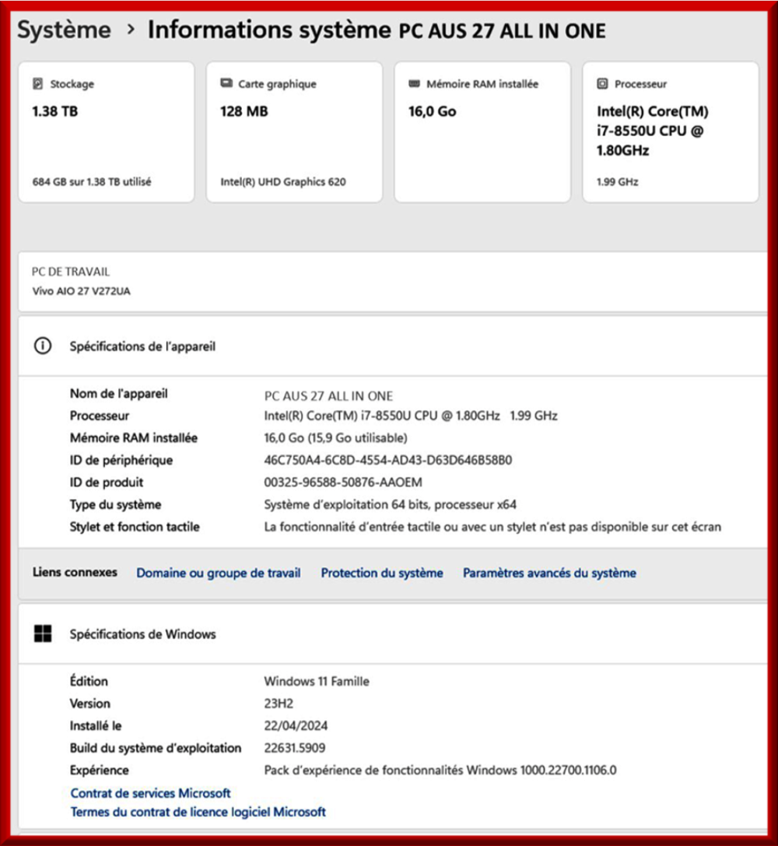Open Protection du système link
778x846 pixels.
382,573
